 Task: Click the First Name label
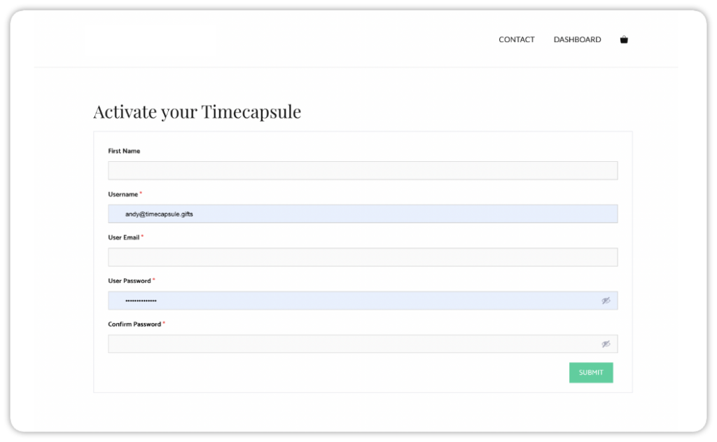(124, 151)
